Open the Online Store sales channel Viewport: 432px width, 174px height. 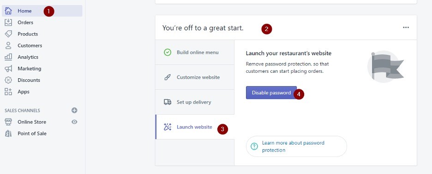32,122
